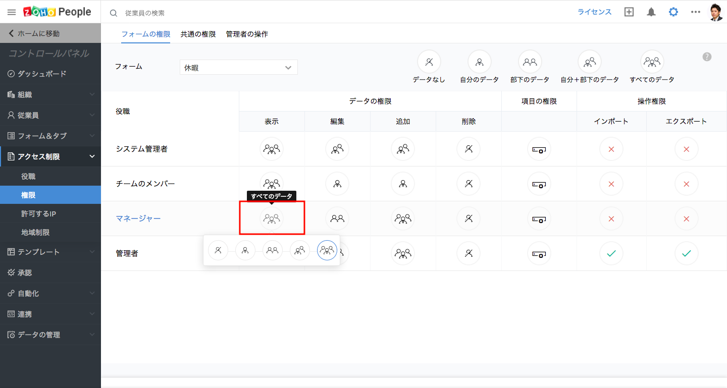Choose the all-data option in the popup
The width and height of the screenshot is (727, 388).
coord(327,250)
